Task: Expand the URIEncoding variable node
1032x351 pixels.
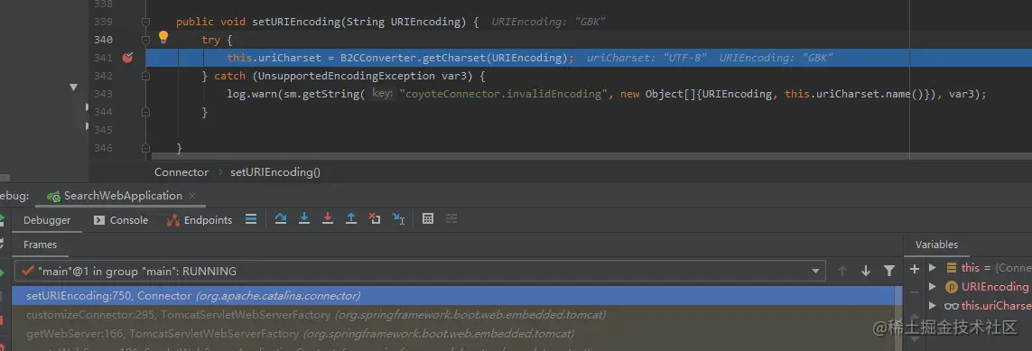Action: [x=932, y=287]
